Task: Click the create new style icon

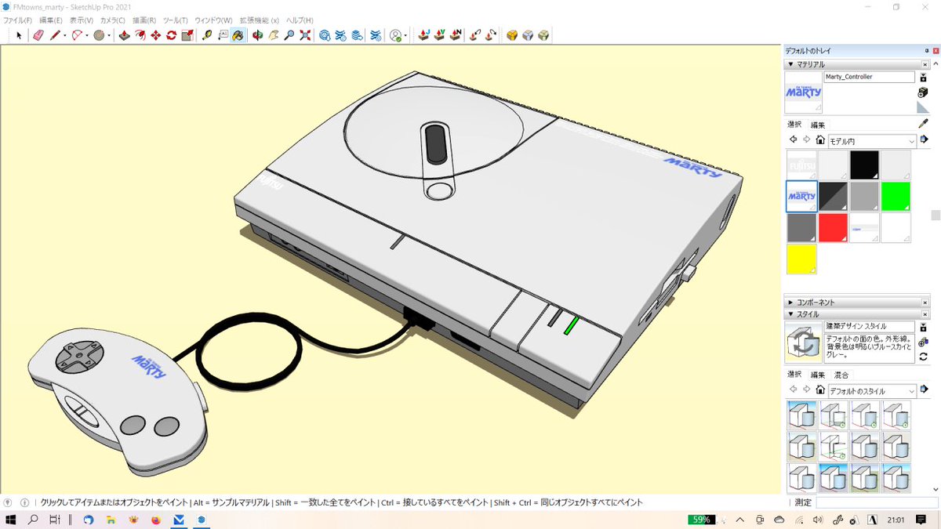Action: tap(923, 342)
